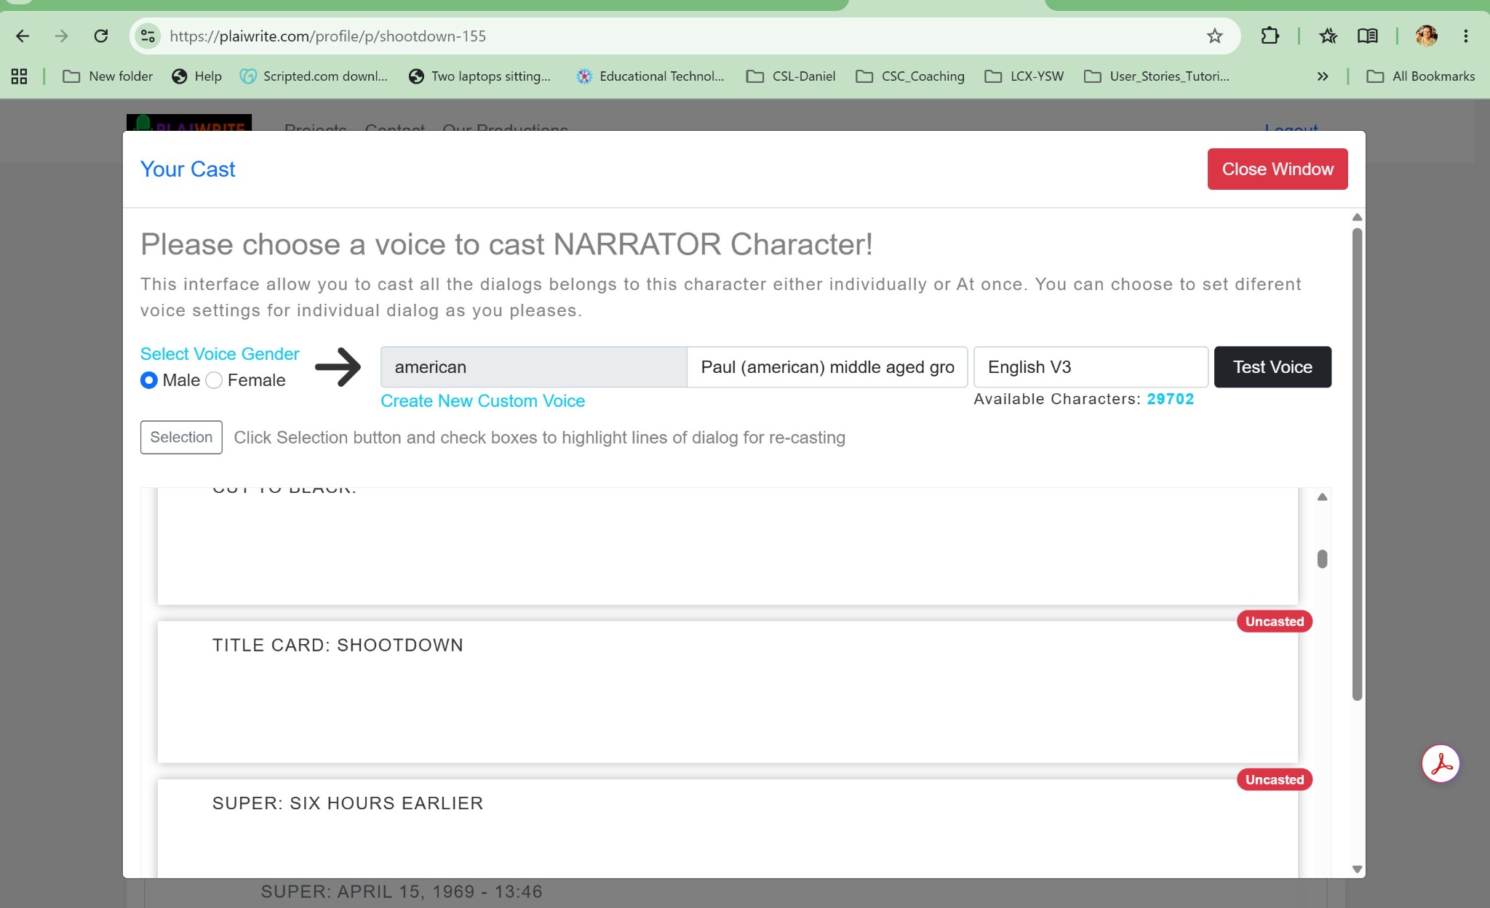Open Educational Technol... bookmark
Viewport: 1490px width, 908px height.
click(x=650, y=76)
